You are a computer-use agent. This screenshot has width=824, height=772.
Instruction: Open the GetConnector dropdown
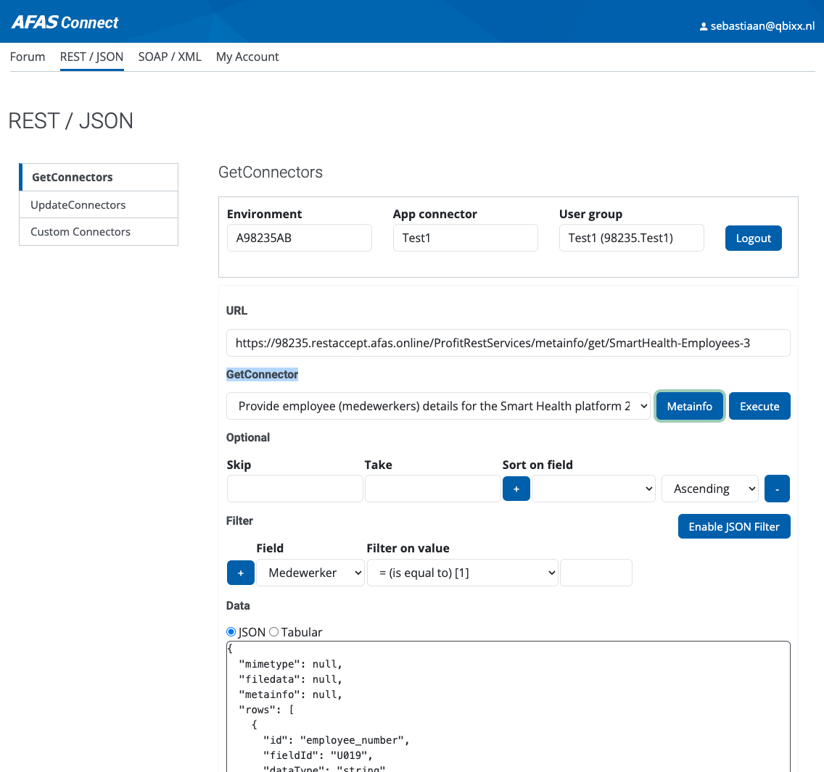pos(438,406)
